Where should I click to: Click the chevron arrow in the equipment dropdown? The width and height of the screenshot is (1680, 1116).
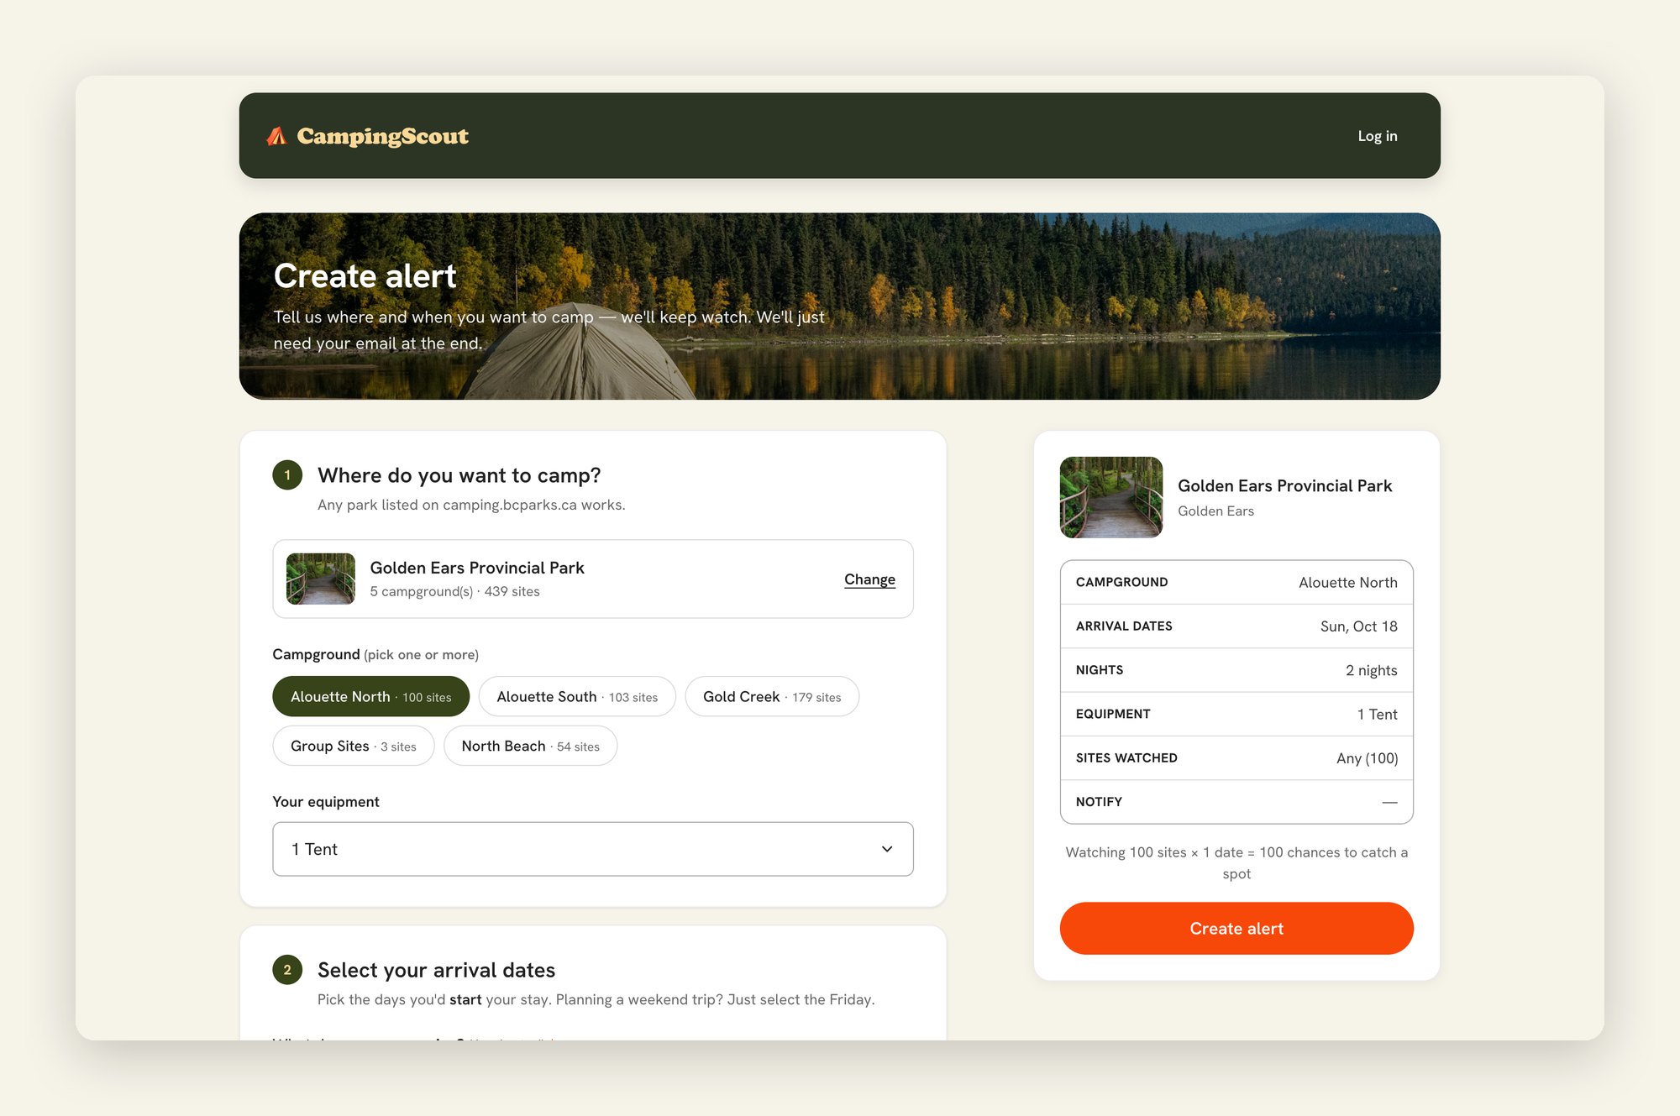click(886, 849)
